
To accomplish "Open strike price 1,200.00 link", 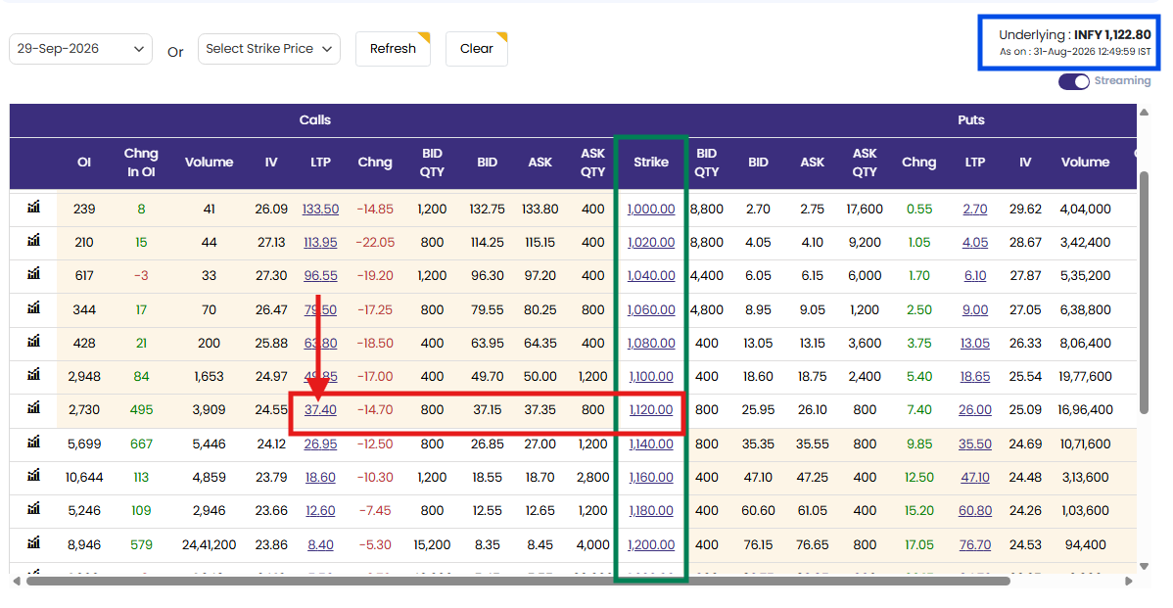I will point(651,545).
